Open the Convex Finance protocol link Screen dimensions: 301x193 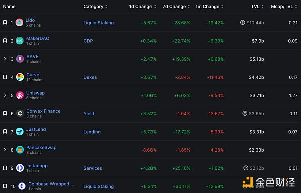click(43, 111)
